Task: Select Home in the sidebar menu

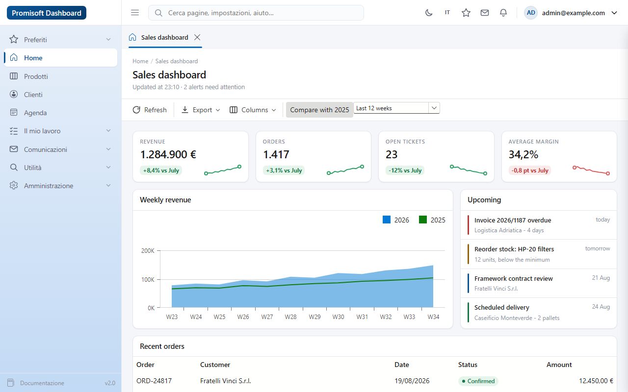Action: point(60,58)
